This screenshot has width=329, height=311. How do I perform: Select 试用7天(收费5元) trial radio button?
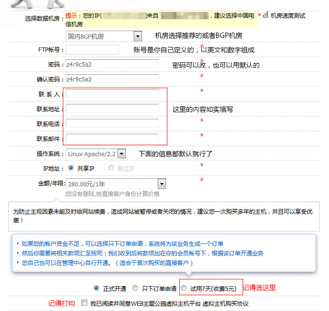coord(184,288)
